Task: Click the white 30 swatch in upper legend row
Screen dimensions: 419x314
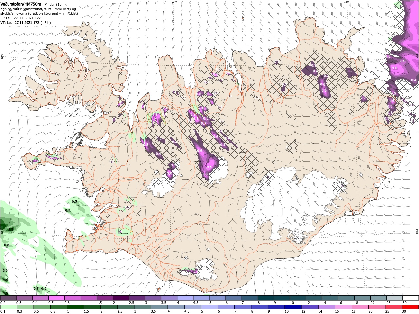Action: (x=410, y=298)
